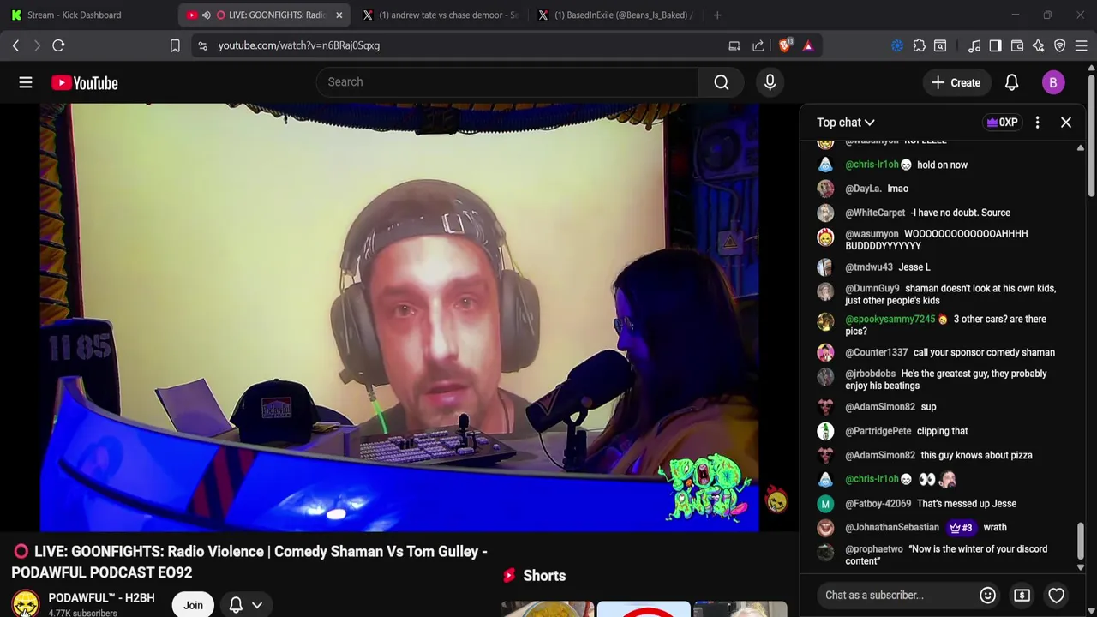1097x617 pixels.
Task: Switch to andrew tate vs chase demoor tab
Action: point(441,15)
